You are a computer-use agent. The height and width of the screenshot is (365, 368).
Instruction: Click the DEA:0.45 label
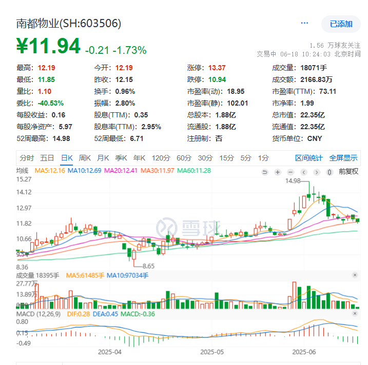coord(105,314)
